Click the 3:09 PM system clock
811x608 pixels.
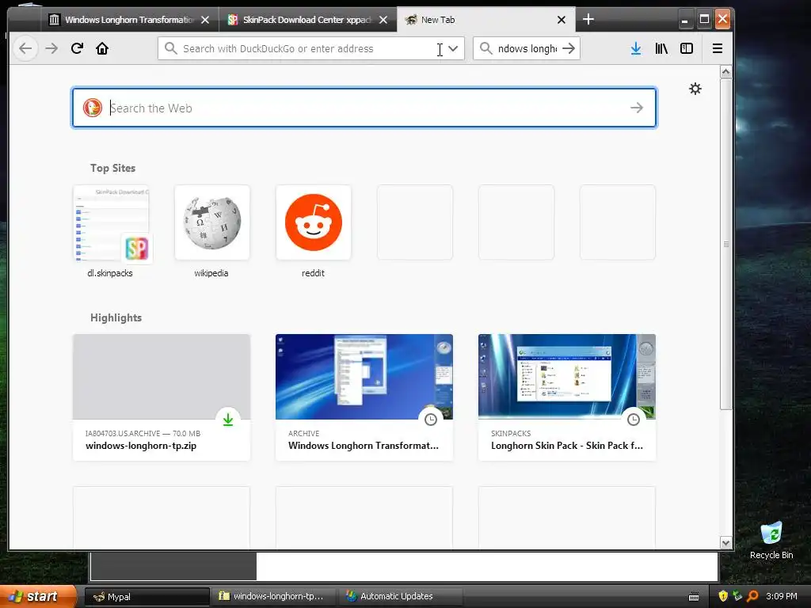pos(782,596)
